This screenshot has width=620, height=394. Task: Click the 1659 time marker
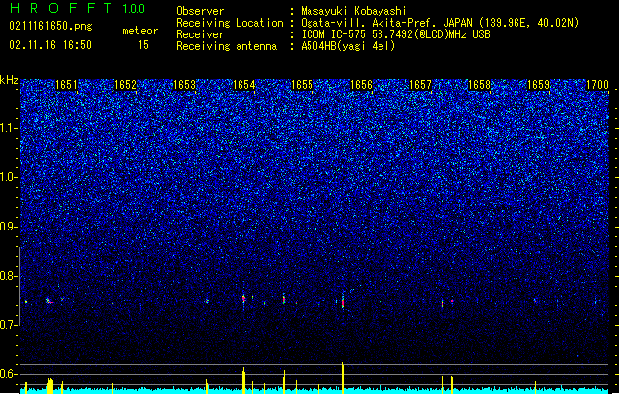coord(538,85)
